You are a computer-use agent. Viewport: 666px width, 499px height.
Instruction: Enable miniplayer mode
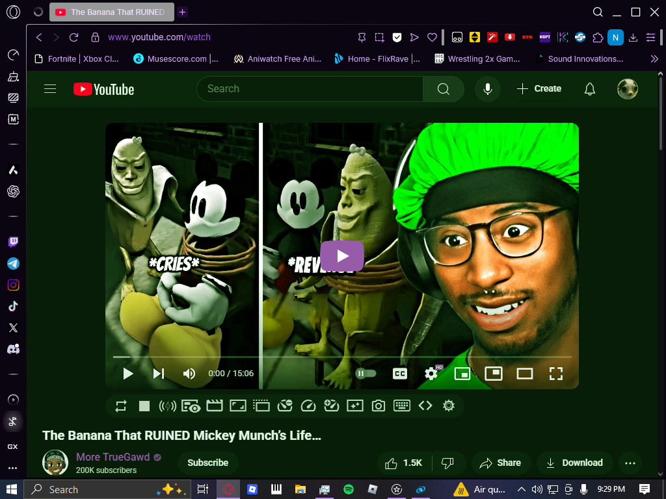pos(462,374)
